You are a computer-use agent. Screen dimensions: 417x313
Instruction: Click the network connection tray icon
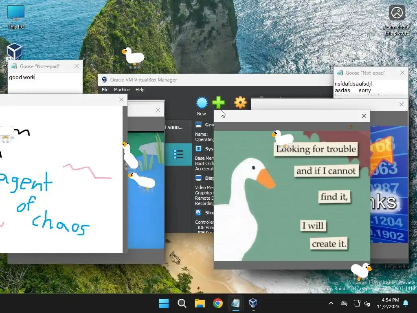(357, 303)
